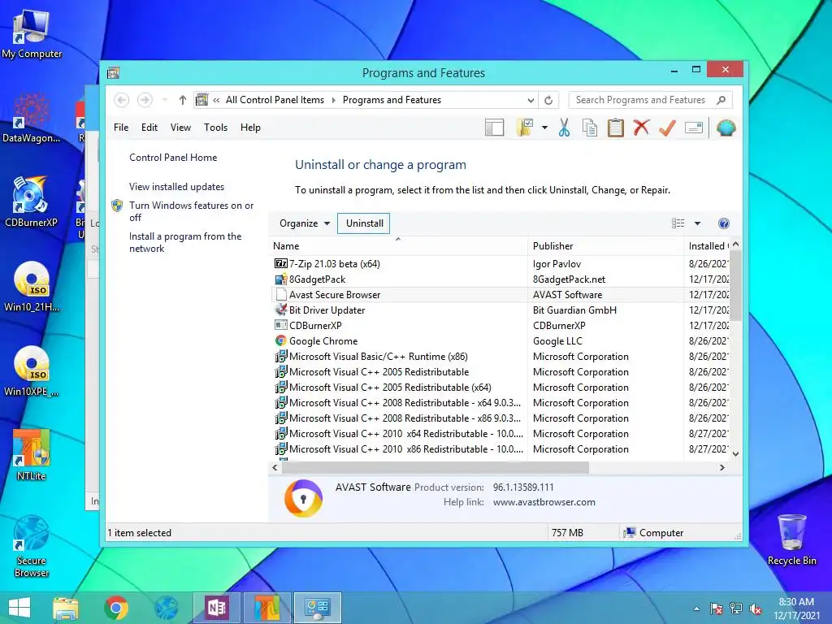Open the Edit menu
The width and height of the screenshot is (832, 624).
(x=149, y=128)
